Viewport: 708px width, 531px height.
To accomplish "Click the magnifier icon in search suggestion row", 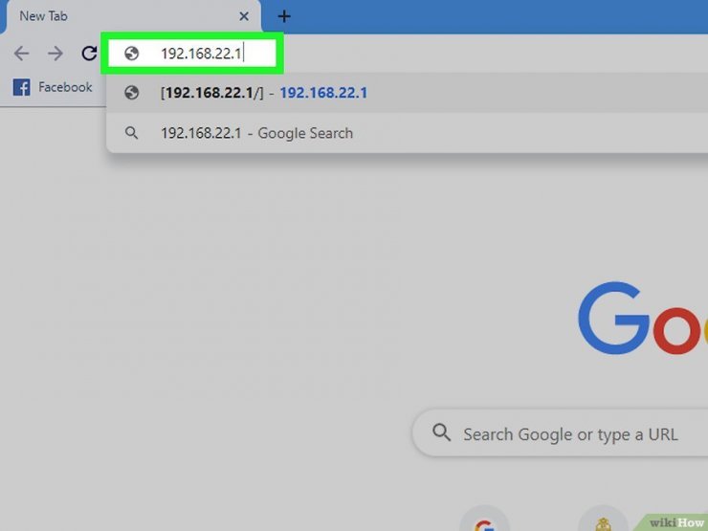I will click(x=131, y=133).
